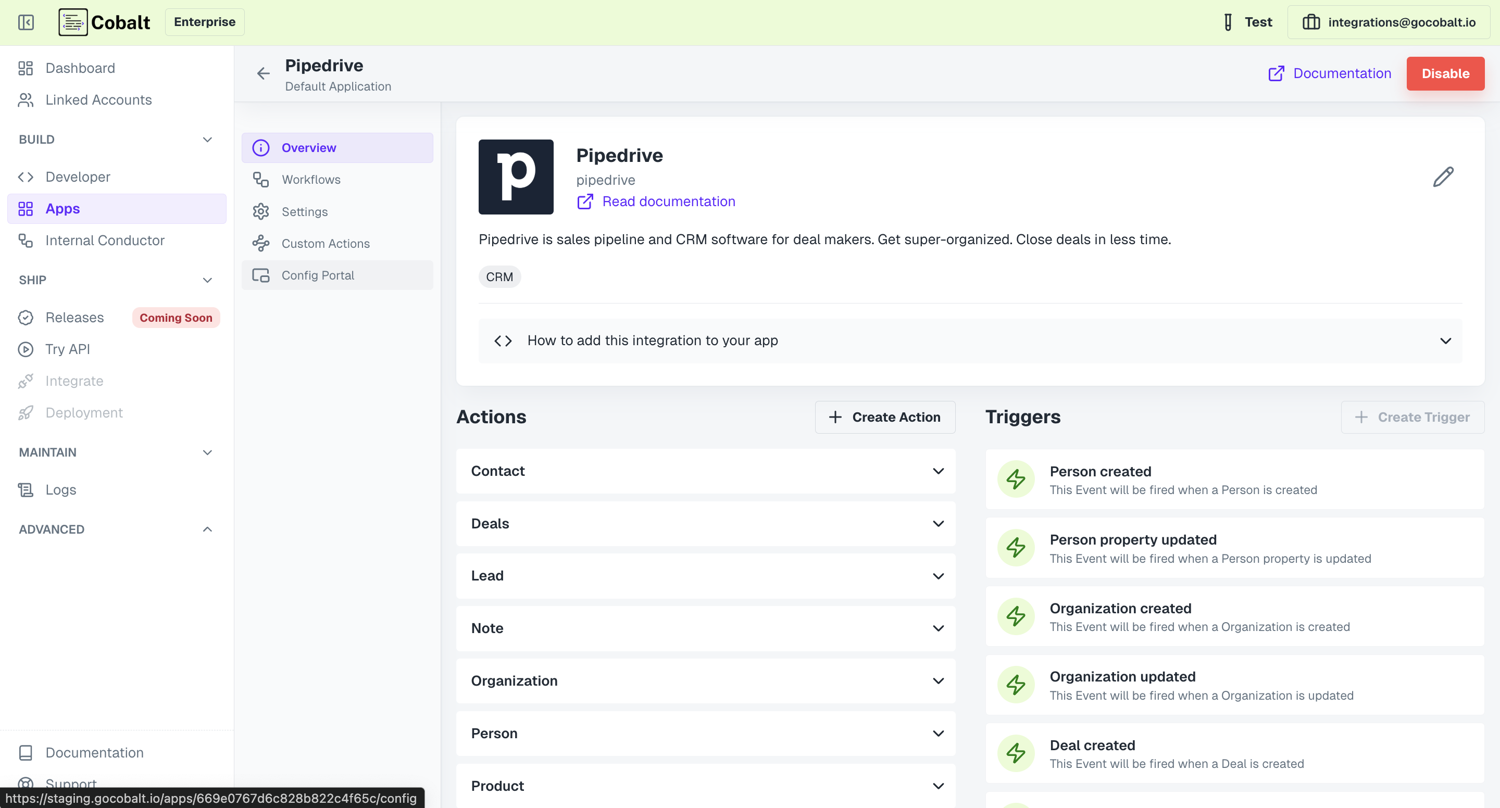Open Logs from the sidebar

tap(60, 489)
